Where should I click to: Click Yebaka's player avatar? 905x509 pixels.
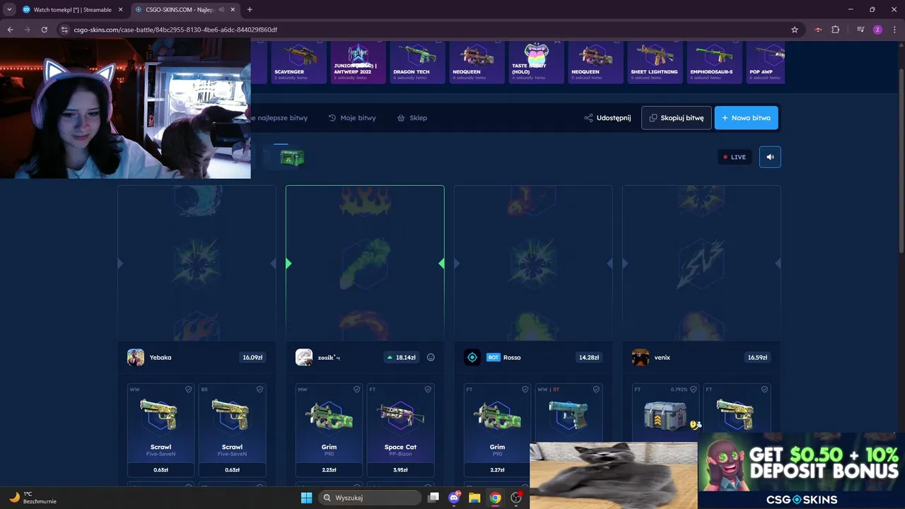[x=136, y=357]
